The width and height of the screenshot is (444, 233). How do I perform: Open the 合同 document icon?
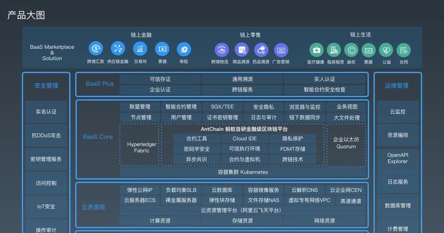click(x=403, y=50)
